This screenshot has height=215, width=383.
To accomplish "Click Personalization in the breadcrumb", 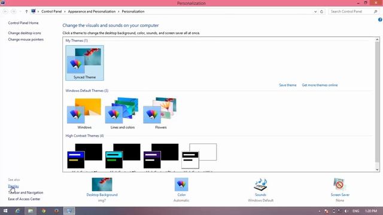I will click(133, 11).
